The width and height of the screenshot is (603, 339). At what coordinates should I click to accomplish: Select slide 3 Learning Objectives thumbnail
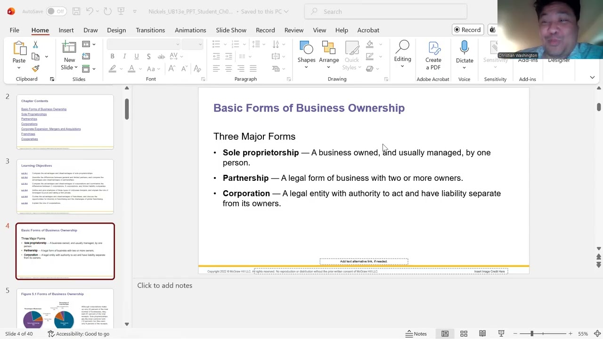click(65, 186)
